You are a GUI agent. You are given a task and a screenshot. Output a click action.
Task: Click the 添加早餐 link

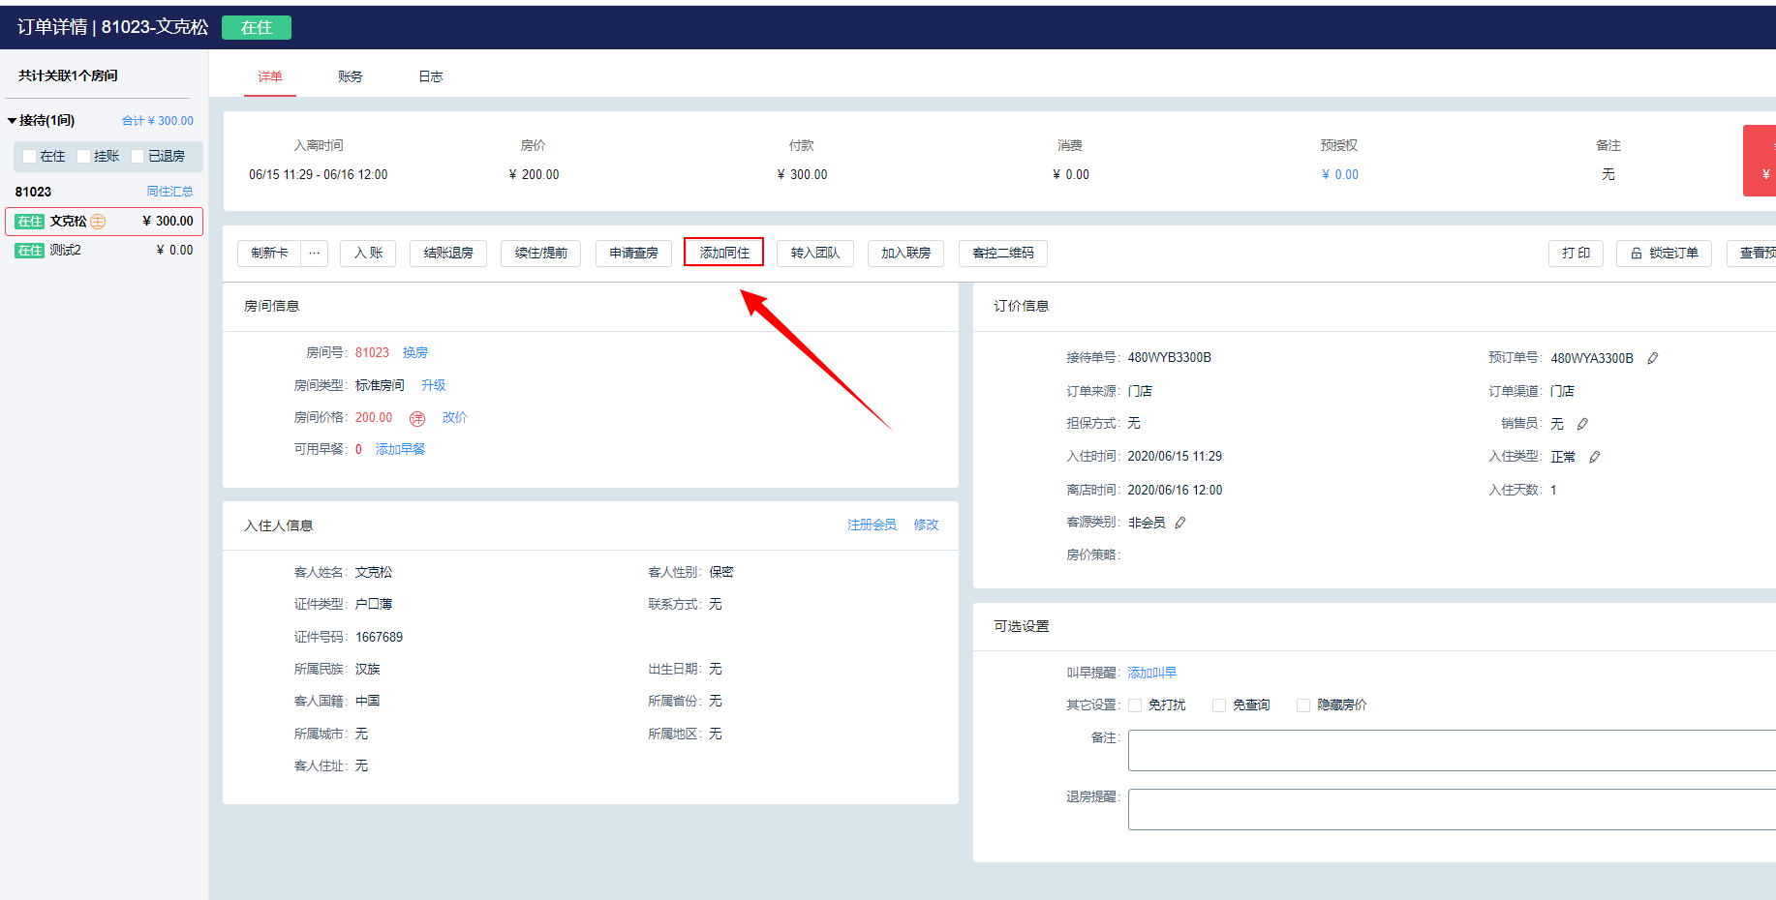400,450
